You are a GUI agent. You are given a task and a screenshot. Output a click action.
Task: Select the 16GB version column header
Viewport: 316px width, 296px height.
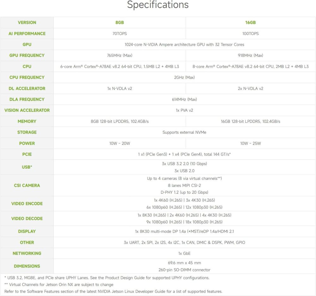pyautogui.click(x=250, y=23)
